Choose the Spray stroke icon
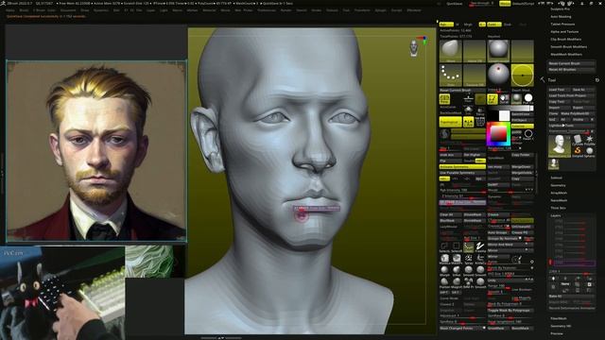 (469, 259)
